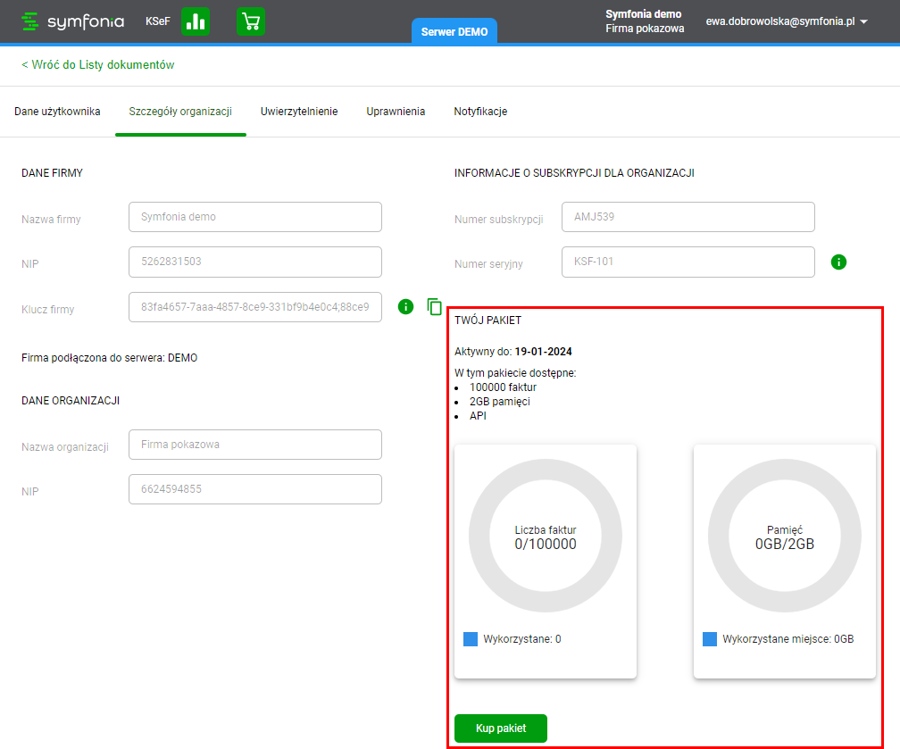Click 'Wykorzystane: 0' legend text

pos(522,639)
